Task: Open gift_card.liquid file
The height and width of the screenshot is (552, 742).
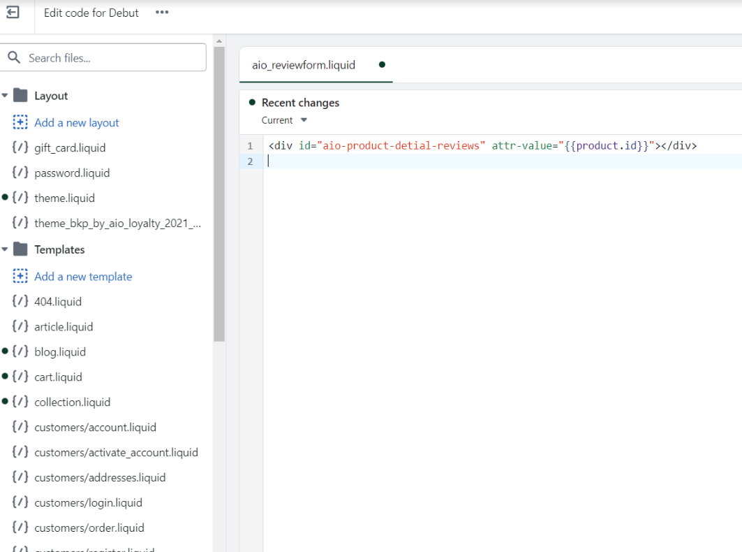Action: click(x=70, y=148)
